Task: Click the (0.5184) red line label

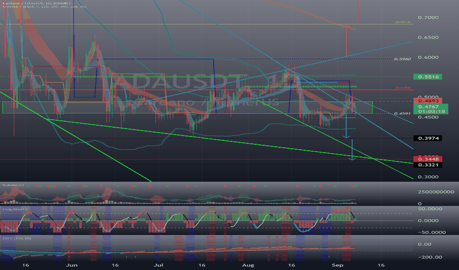Action: point(403,87)
